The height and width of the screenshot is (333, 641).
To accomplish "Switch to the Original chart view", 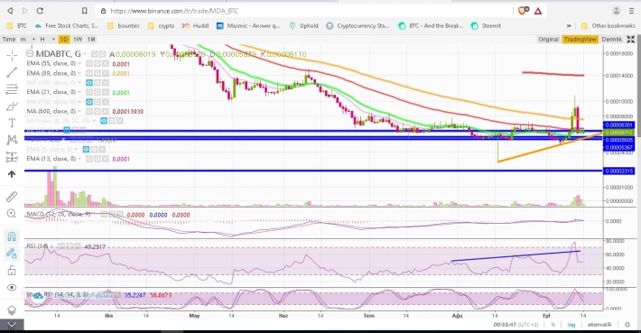I will (548, 39).
